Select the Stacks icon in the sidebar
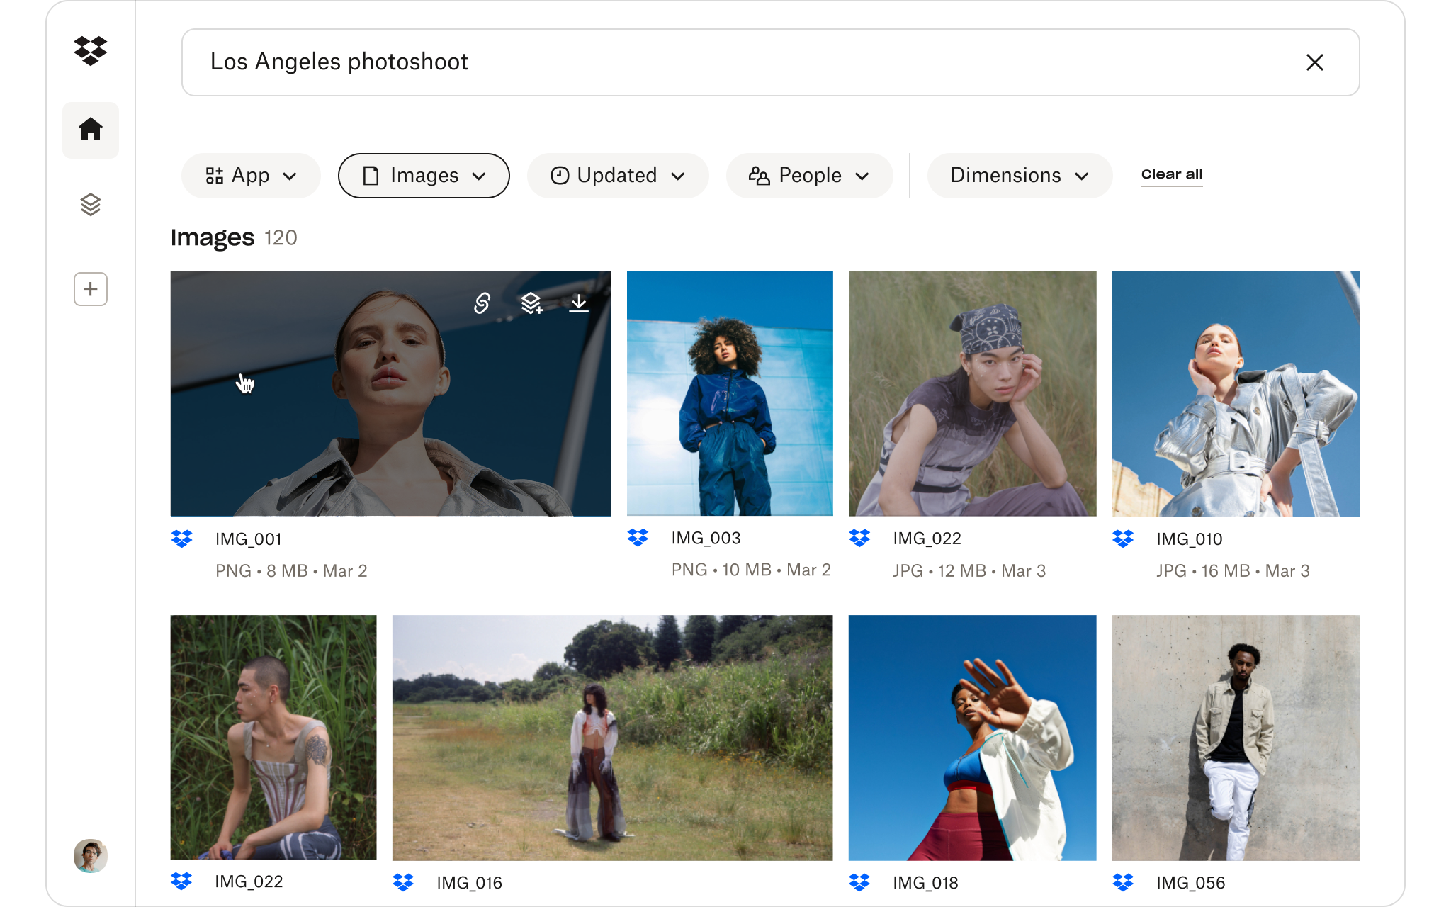 tap(91, 204)
